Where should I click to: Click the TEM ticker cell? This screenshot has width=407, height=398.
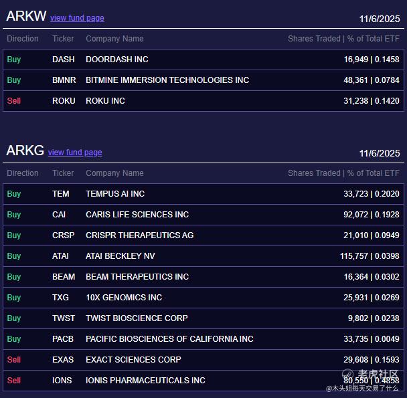[x=61, y=194]
